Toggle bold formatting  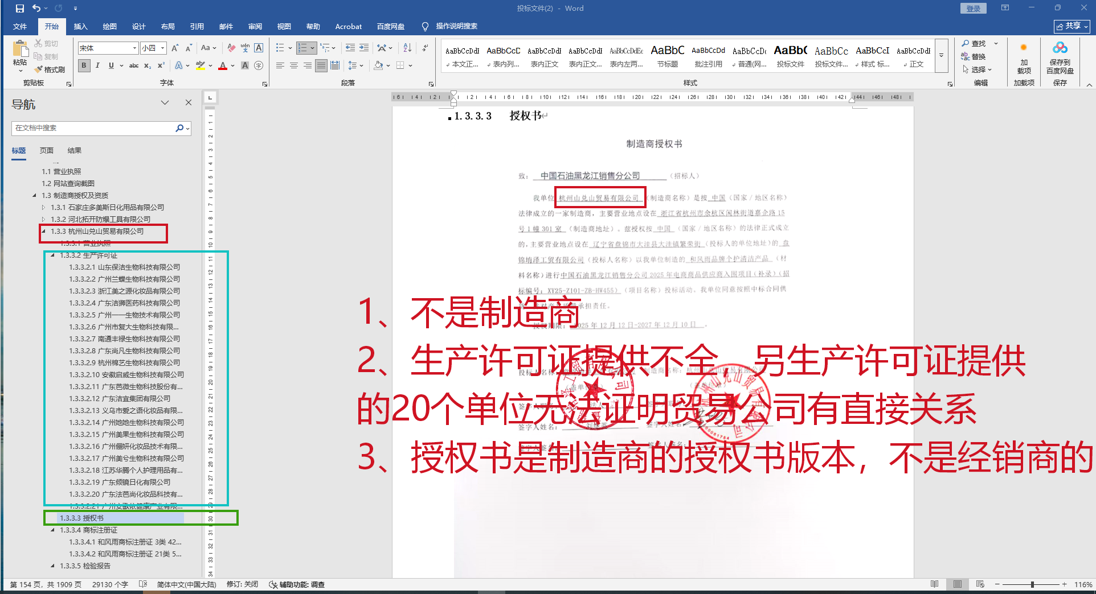(84, 65)
